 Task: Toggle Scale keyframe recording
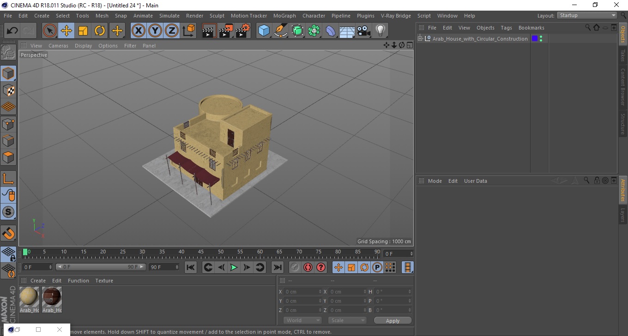[351, 267]
